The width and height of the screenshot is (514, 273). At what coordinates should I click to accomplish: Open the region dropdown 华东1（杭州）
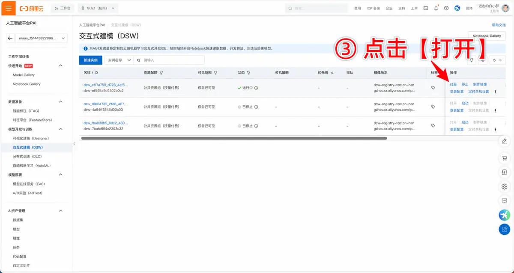[x=99, y=8]
